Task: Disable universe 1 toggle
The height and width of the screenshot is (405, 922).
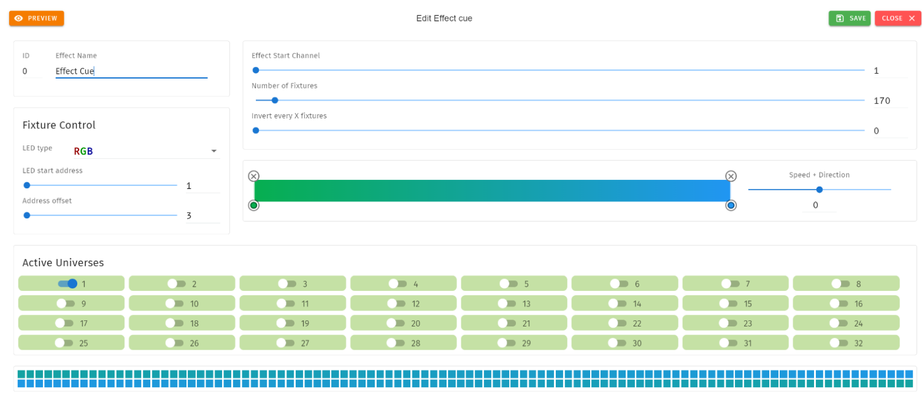Action: [x=67, y=283]
